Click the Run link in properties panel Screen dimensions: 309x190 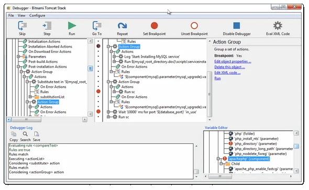217,78
